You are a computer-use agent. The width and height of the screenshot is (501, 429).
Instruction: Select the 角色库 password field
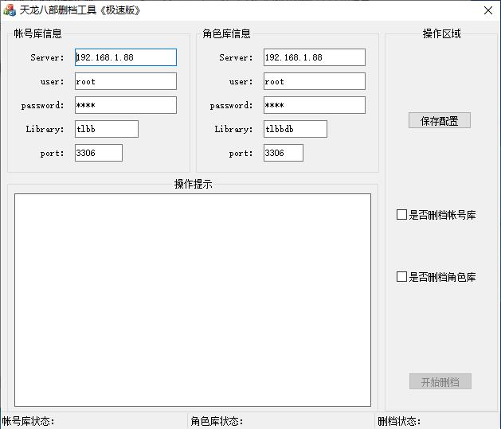pyautogui.click(x=315, y=105)
